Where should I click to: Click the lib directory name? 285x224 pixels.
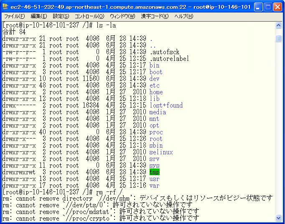coord(155,99)
